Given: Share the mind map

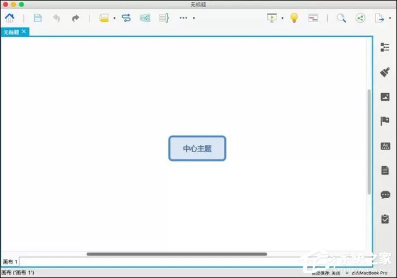Looking at the screenshot, I should (360, 18).
